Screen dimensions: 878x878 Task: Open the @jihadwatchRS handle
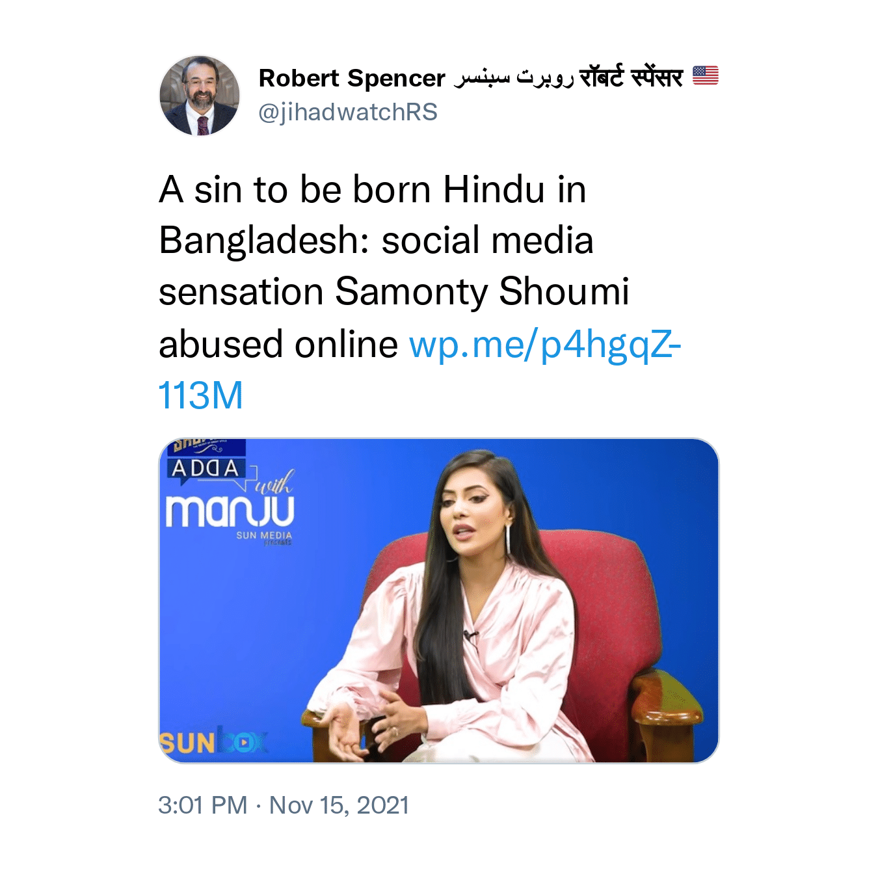(348, 112)
